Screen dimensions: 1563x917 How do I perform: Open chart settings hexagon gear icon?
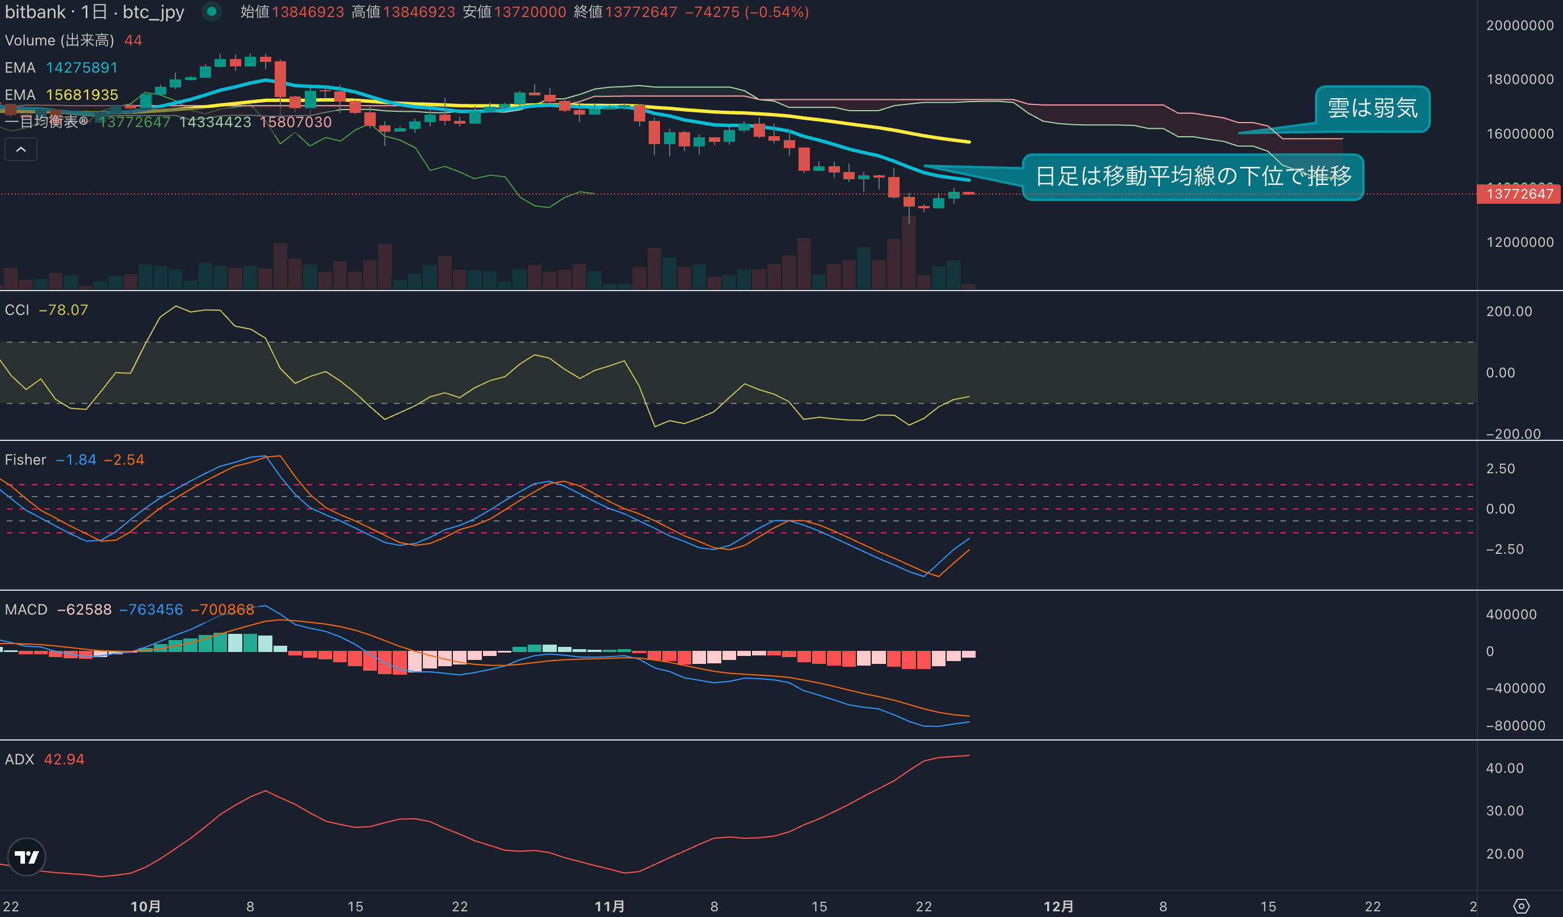pos(1522,906)
